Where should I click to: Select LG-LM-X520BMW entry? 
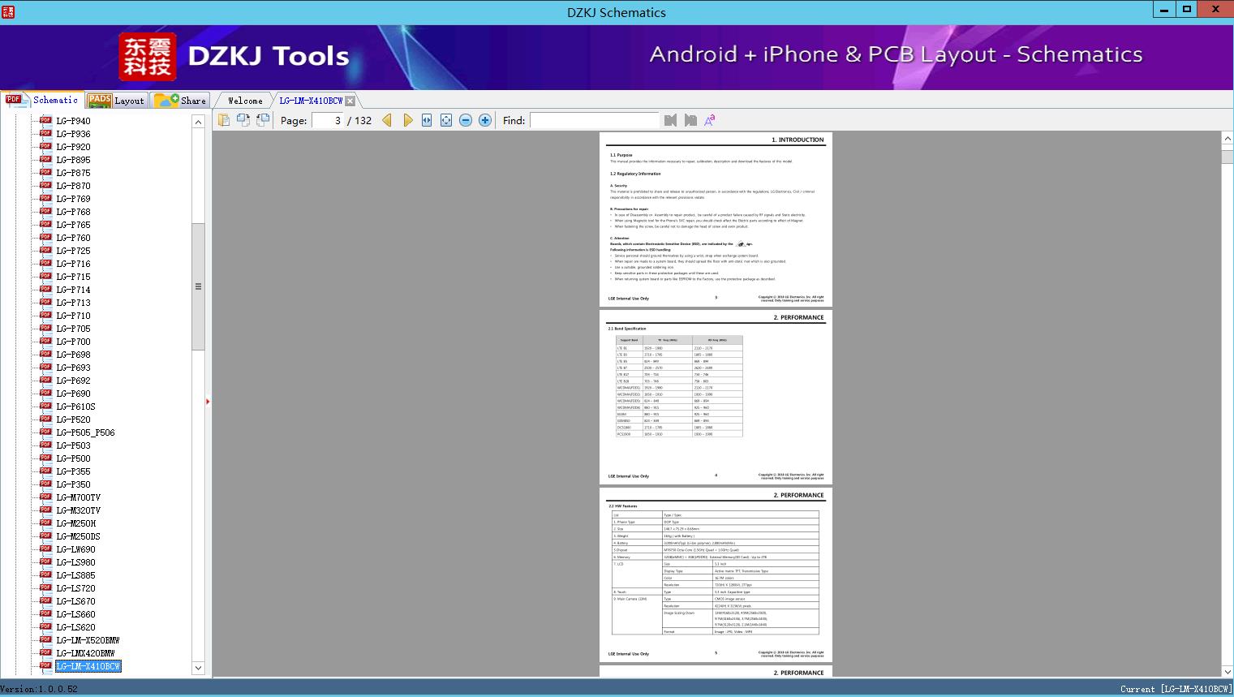tap(88, 640)
